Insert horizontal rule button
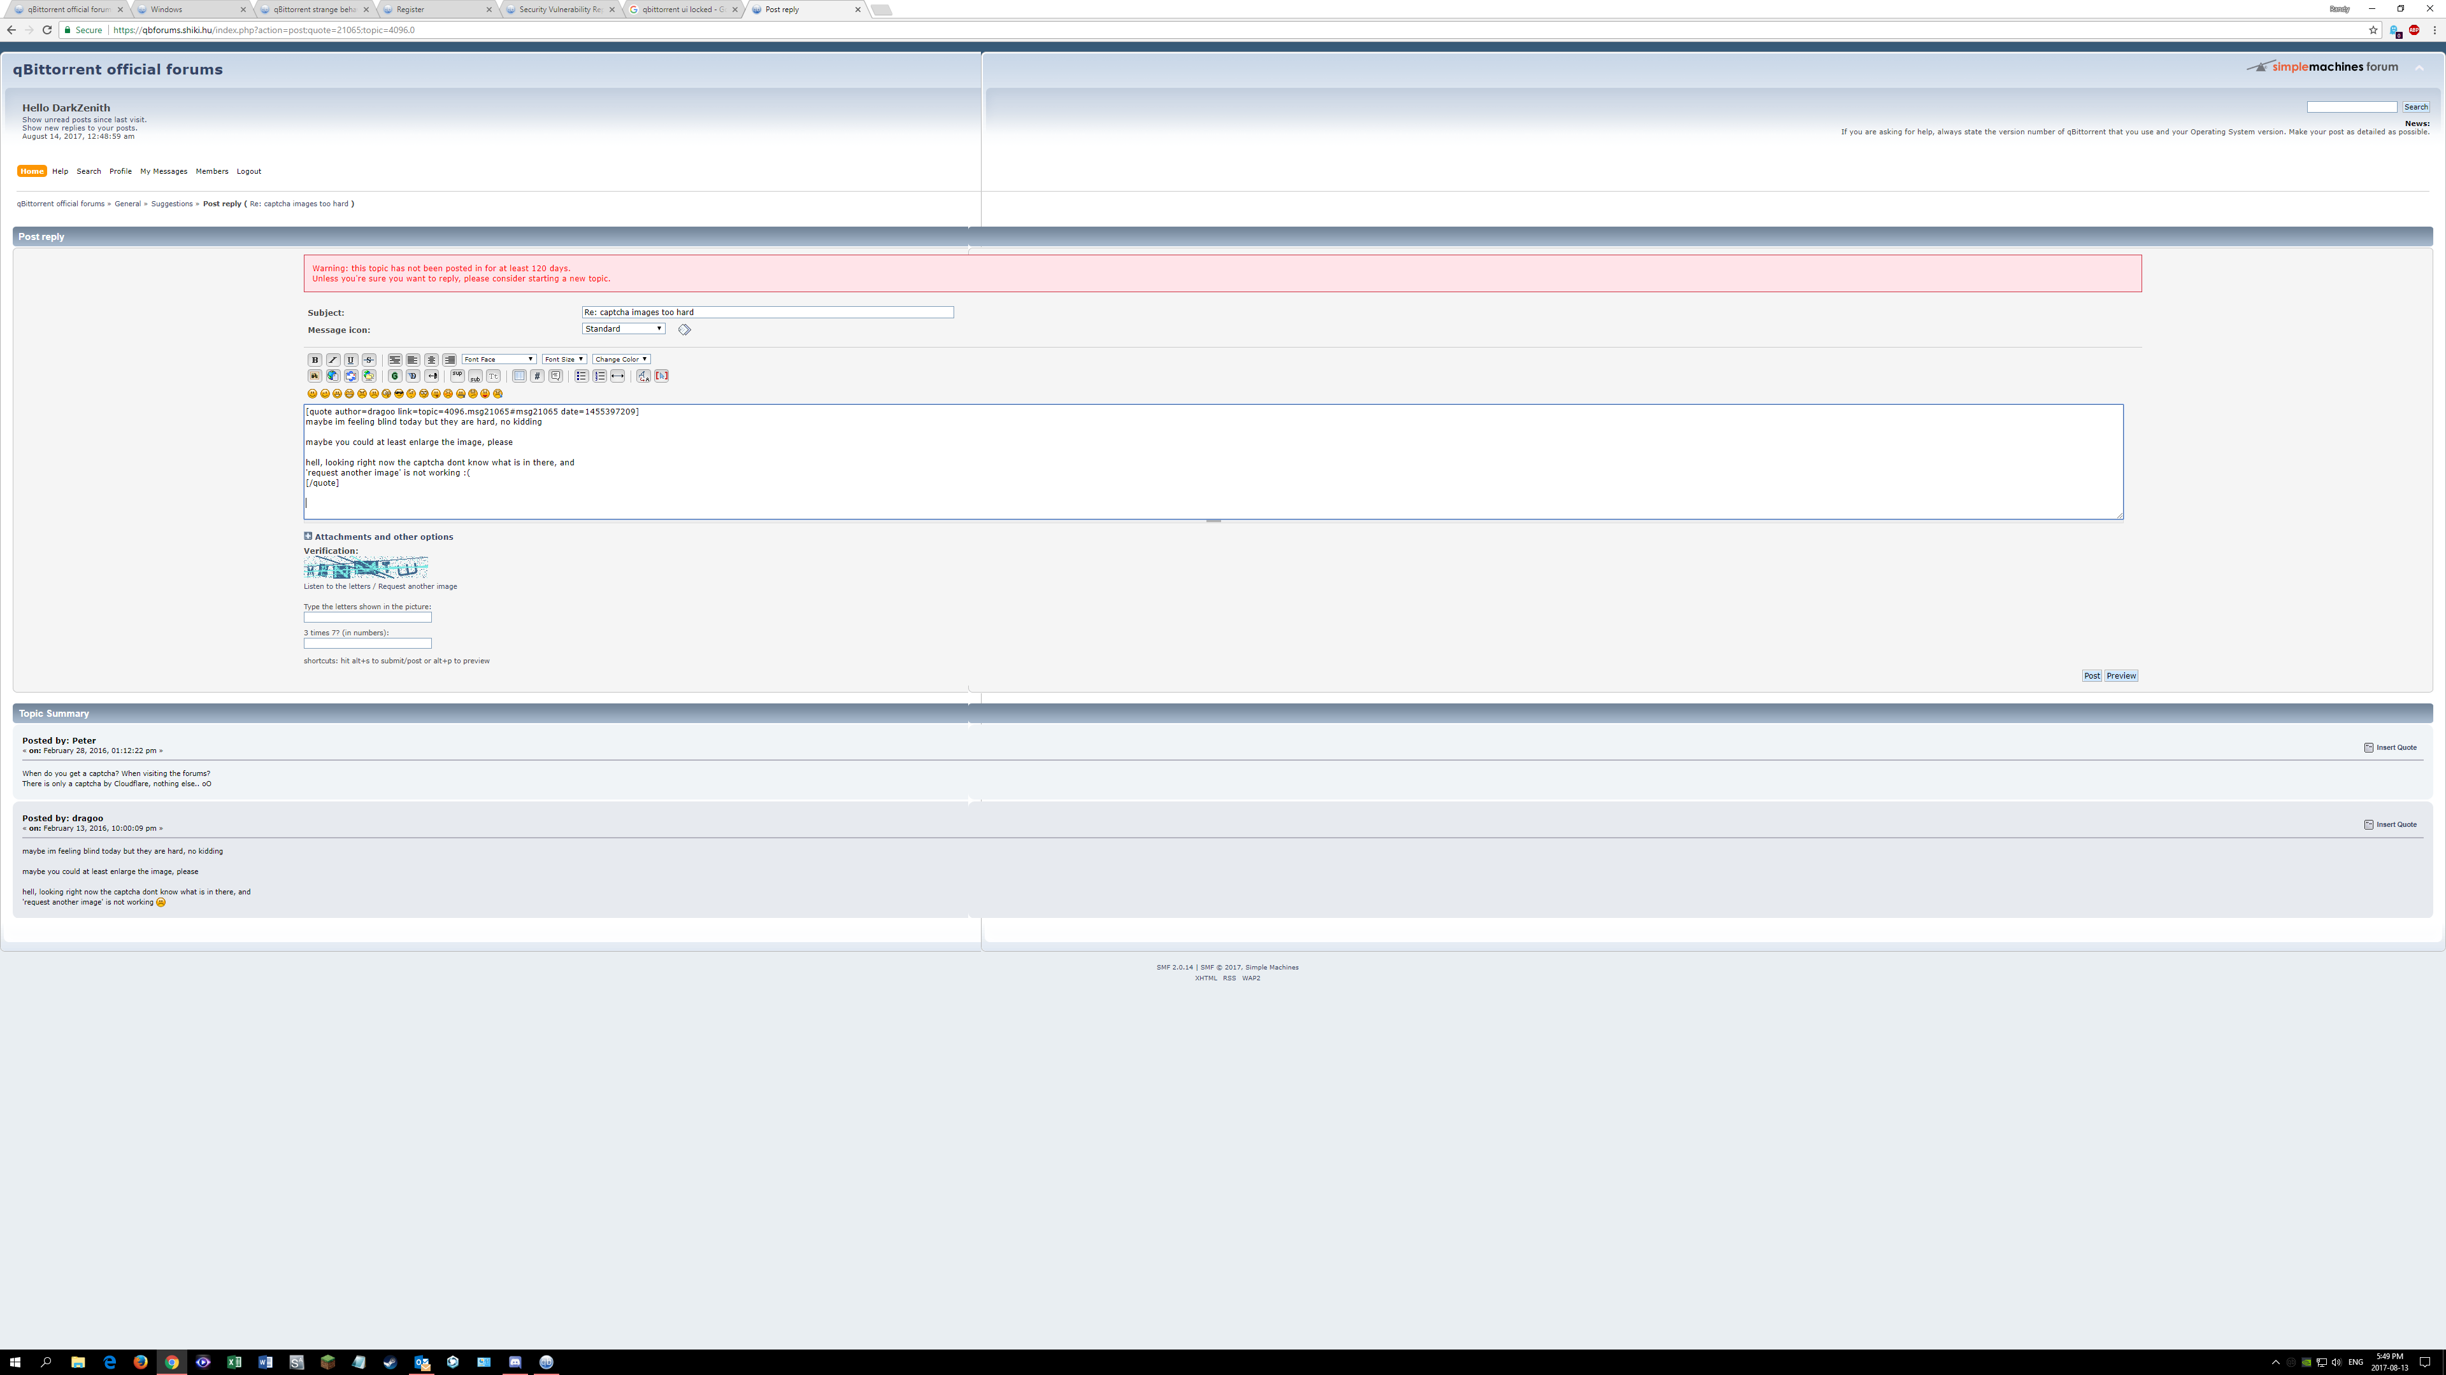 coord(617,376)
